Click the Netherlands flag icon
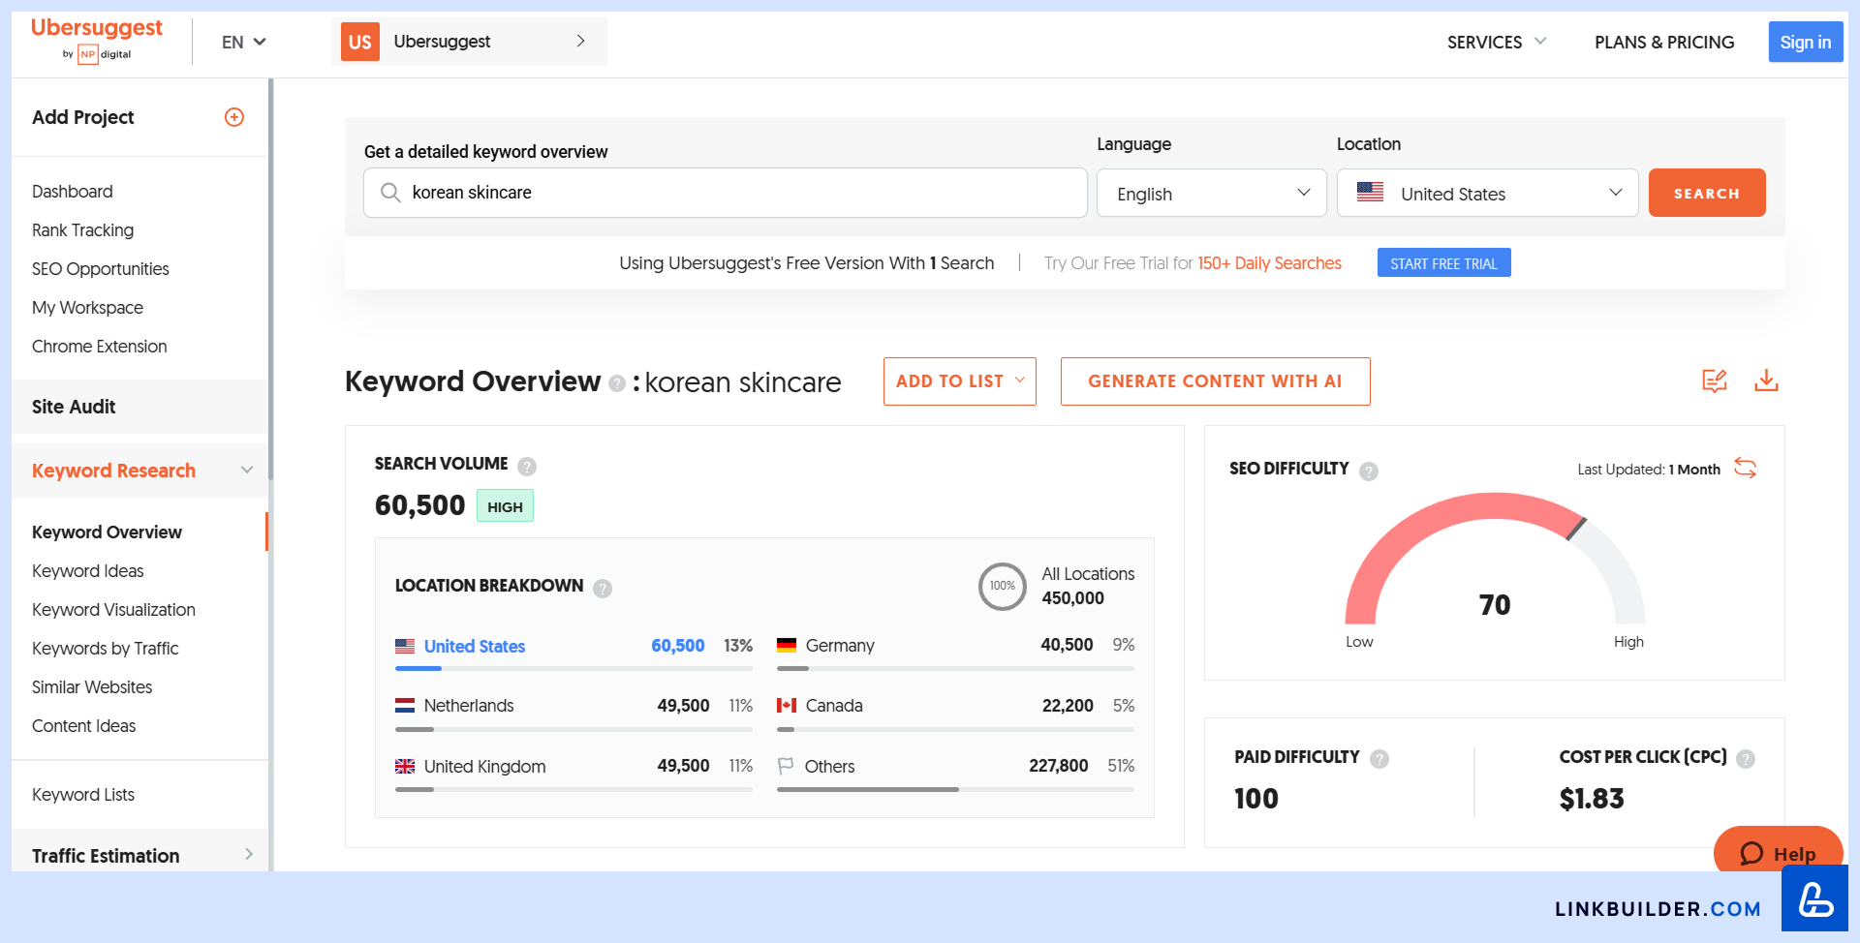Viewport: 1860px width, 943px height. [405, 706]
